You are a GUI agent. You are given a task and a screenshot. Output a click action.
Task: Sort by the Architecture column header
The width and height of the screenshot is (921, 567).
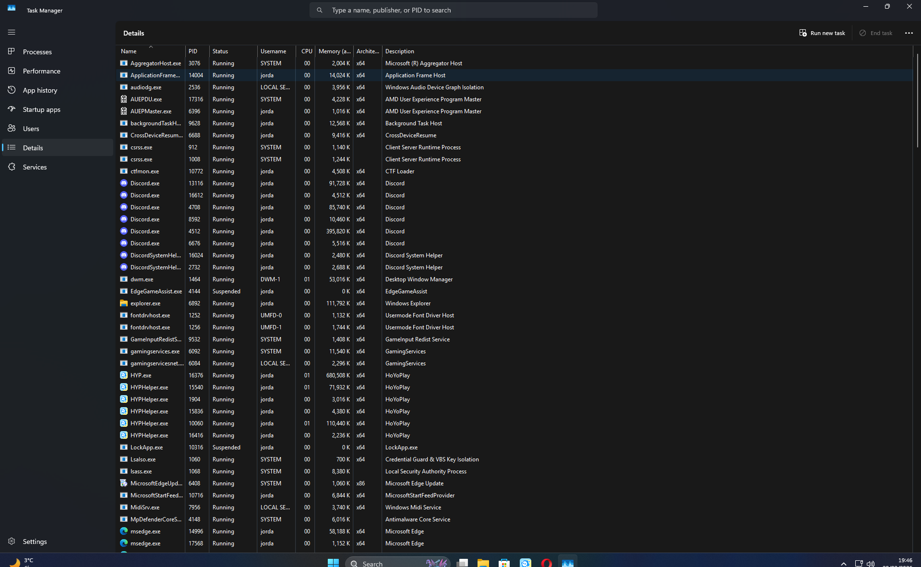pyautogui.click(x=368, y=51)
